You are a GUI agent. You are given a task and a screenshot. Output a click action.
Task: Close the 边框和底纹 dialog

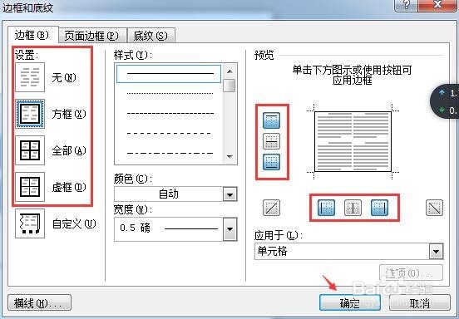437,5
